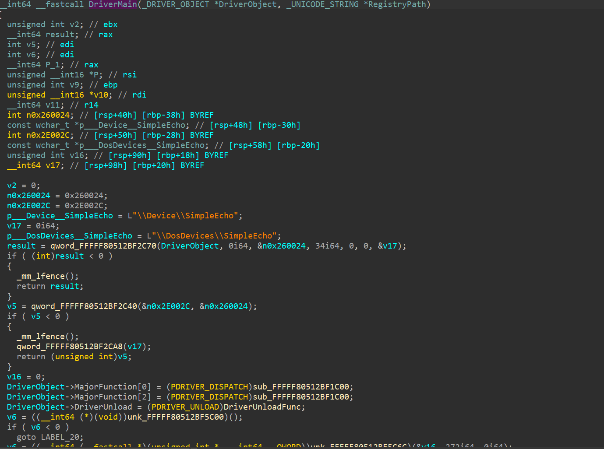
Task: Click LABEL_20 in the goto statement
Action: point(60,437)
